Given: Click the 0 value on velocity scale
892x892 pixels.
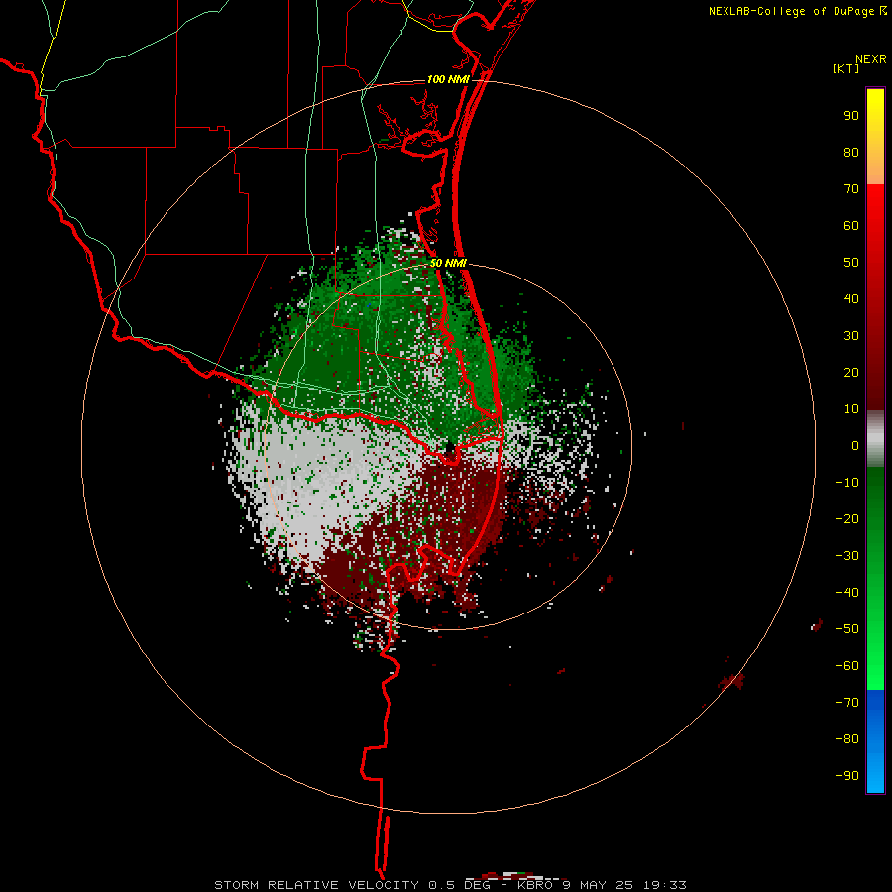Looking at the screenshot, I should pos(855,446).
